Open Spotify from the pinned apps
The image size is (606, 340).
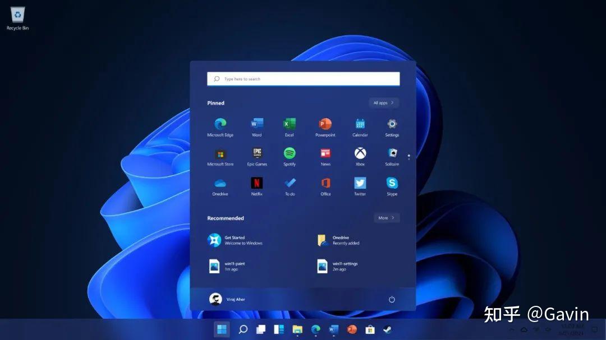[x=290, y=152]
